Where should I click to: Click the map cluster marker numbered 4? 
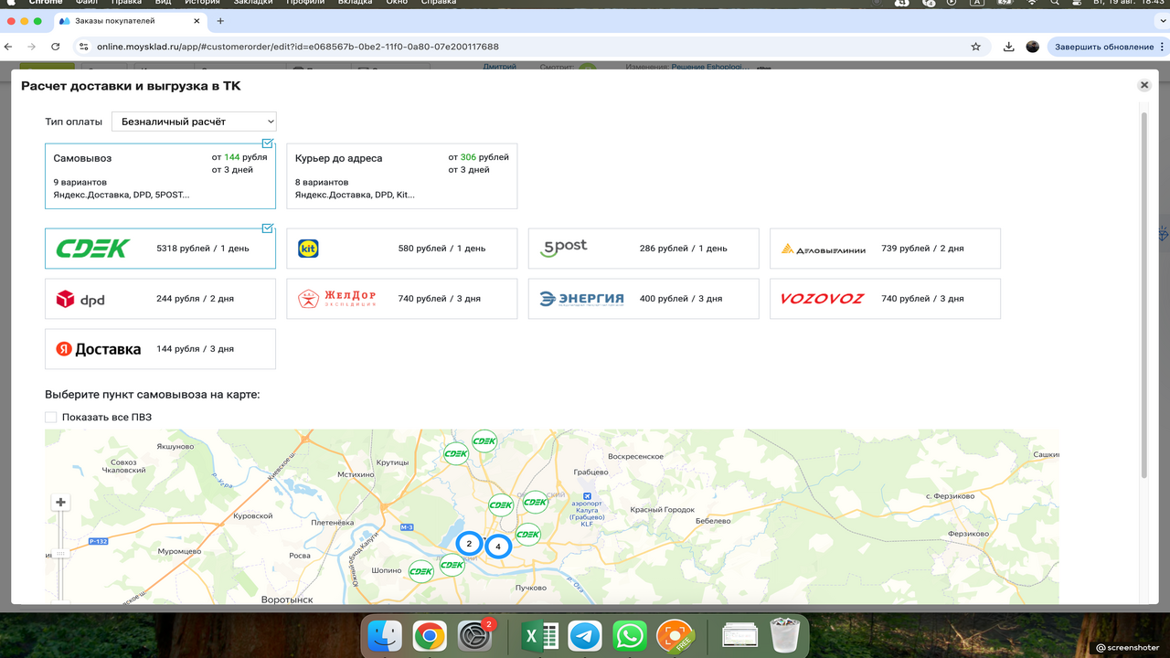[498, 547]
